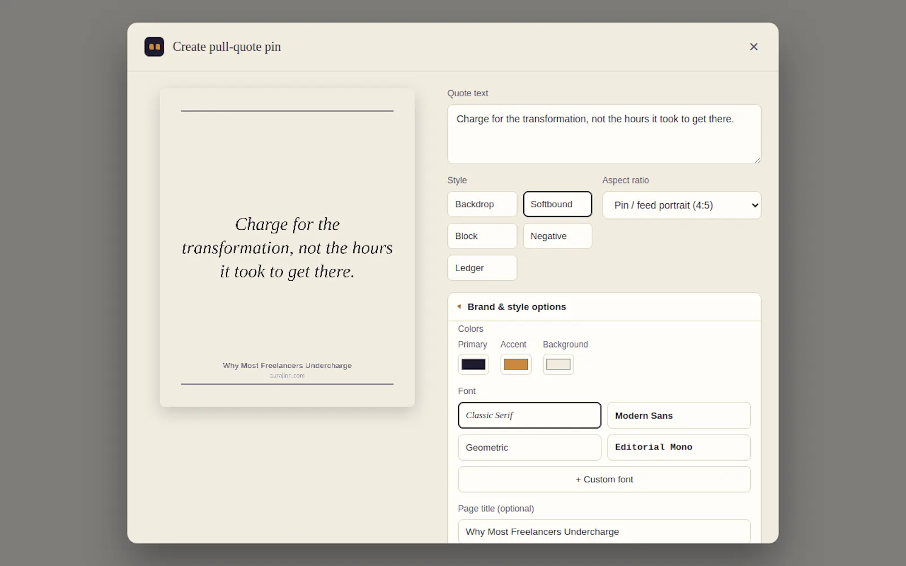The image size is (906, 566).
Task: Click the quote text resize handle
Action: (x=757, y=160)
